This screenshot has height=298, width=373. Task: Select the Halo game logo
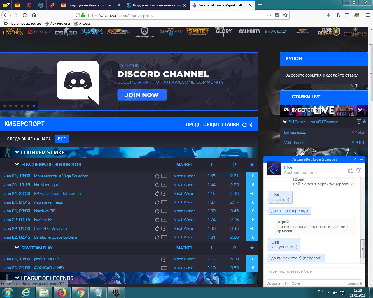coord(276,31)
